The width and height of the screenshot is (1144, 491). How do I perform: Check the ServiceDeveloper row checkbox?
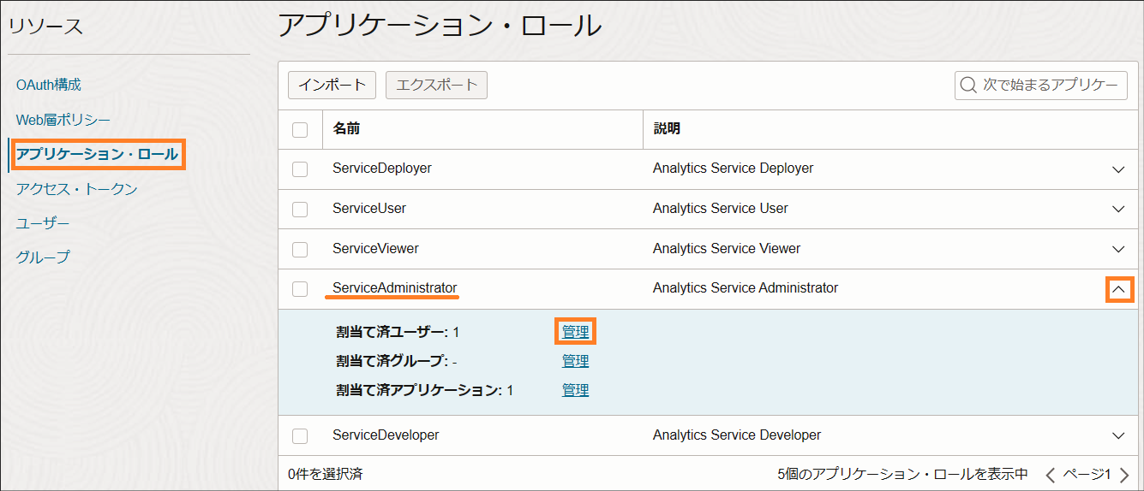click(300, 436)
